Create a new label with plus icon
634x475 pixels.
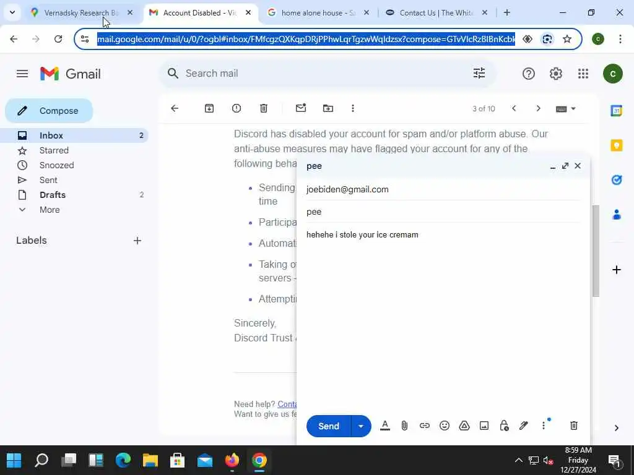click(x=137, y=241)
